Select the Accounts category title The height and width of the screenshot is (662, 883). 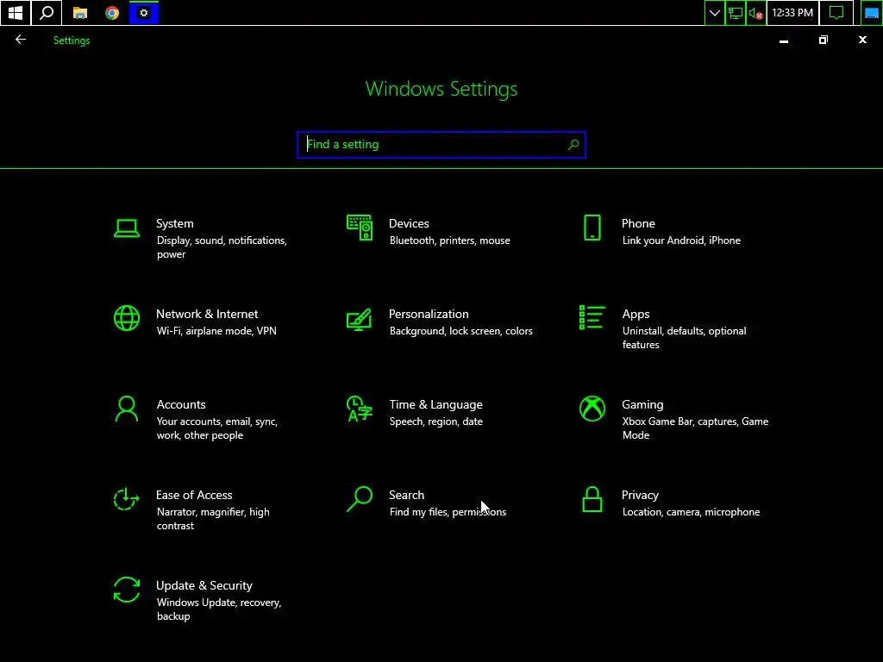181,405
